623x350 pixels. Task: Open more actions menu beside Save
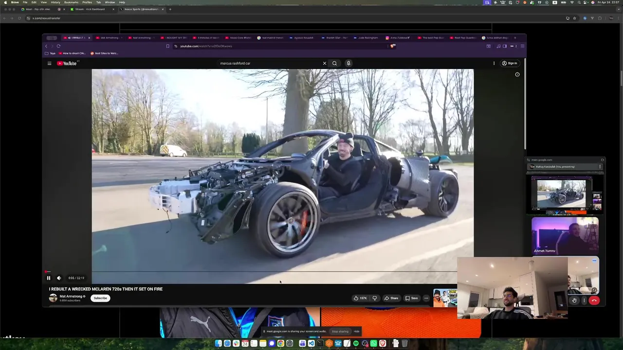426,298
